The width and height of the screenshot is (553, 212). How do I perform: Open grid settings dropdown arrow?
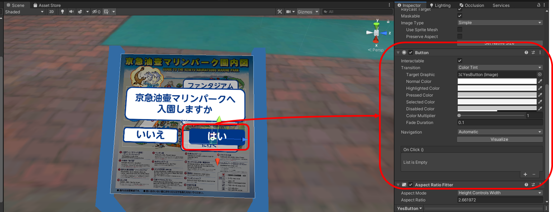point(114,12)
